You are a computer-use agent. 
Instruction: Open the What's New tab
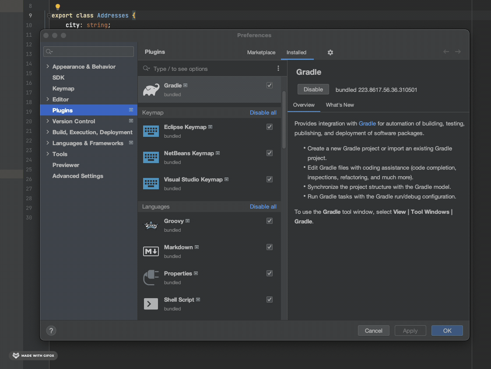(x=340, y=105)
